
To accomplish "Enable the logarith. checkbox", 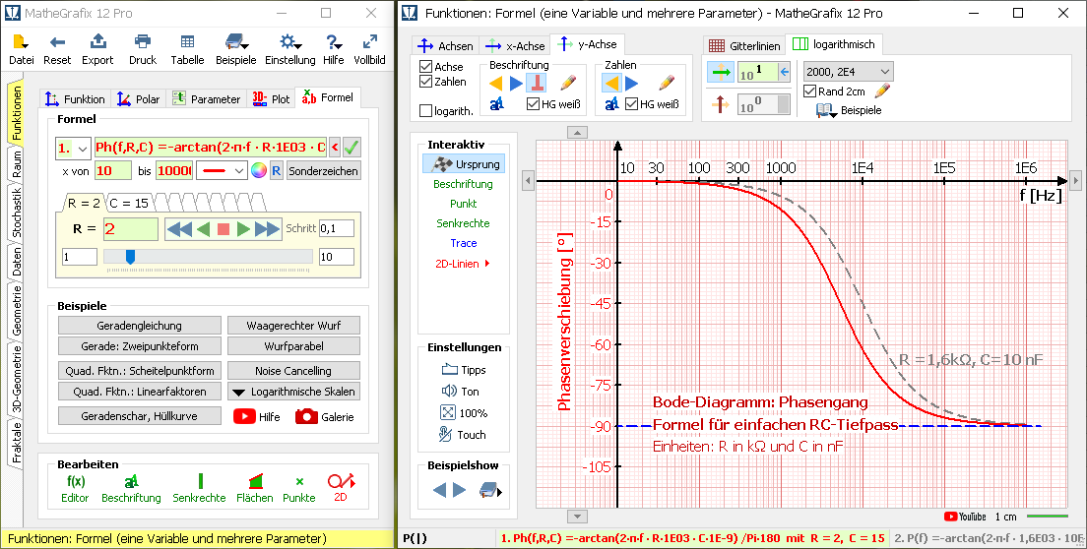I will 425,111.
